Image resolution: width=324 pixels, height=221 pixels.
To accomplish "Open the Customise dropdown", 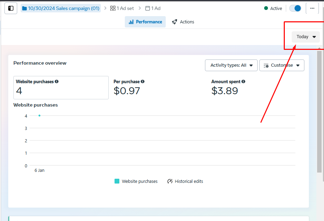I will pyautogui.click(x=282, y=65).
